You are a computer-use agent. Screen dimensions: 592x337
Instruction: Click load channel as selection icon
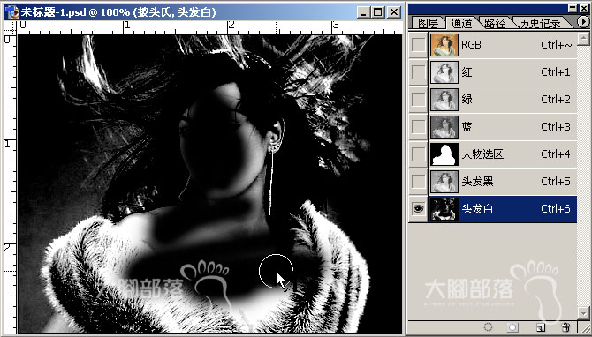[x=488, y=326]
